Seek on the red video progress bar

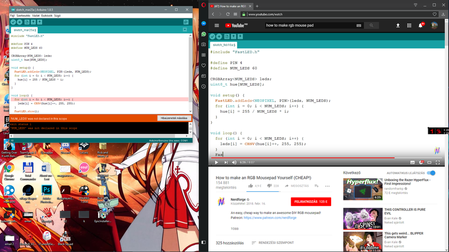[327, 158]
